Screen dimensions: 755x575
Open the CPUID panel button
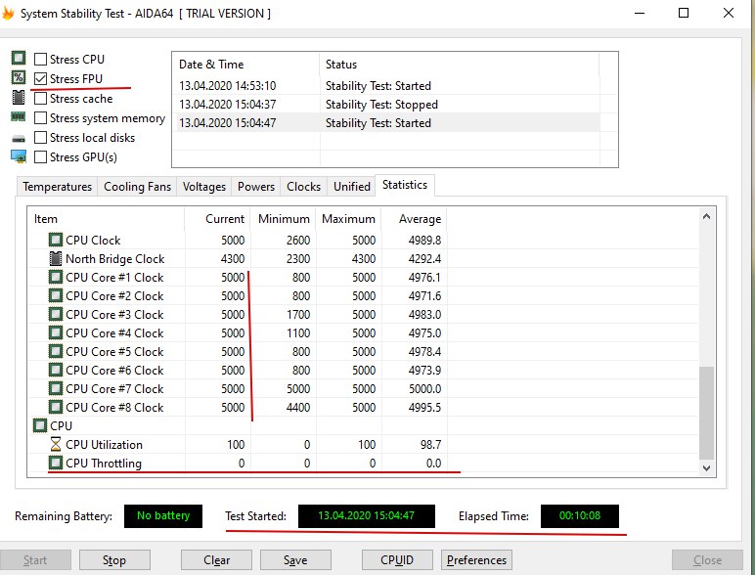pyautogui.click(x=397, y=560)
